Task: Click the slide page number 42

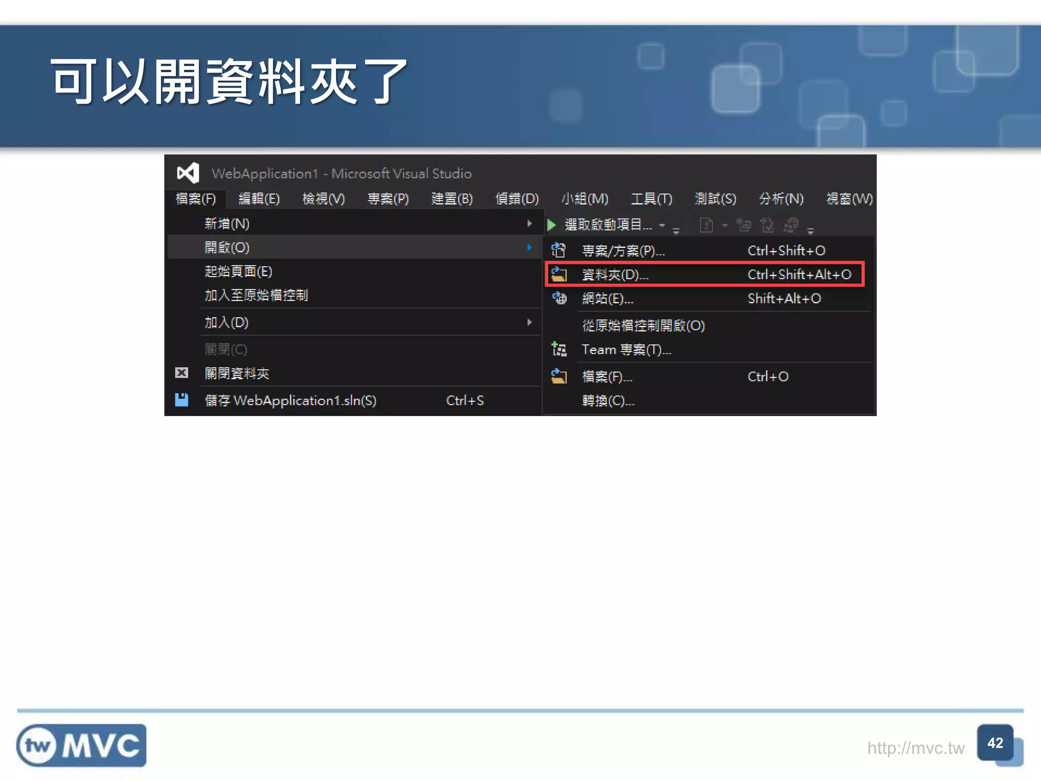Action: tap(995, 743)
